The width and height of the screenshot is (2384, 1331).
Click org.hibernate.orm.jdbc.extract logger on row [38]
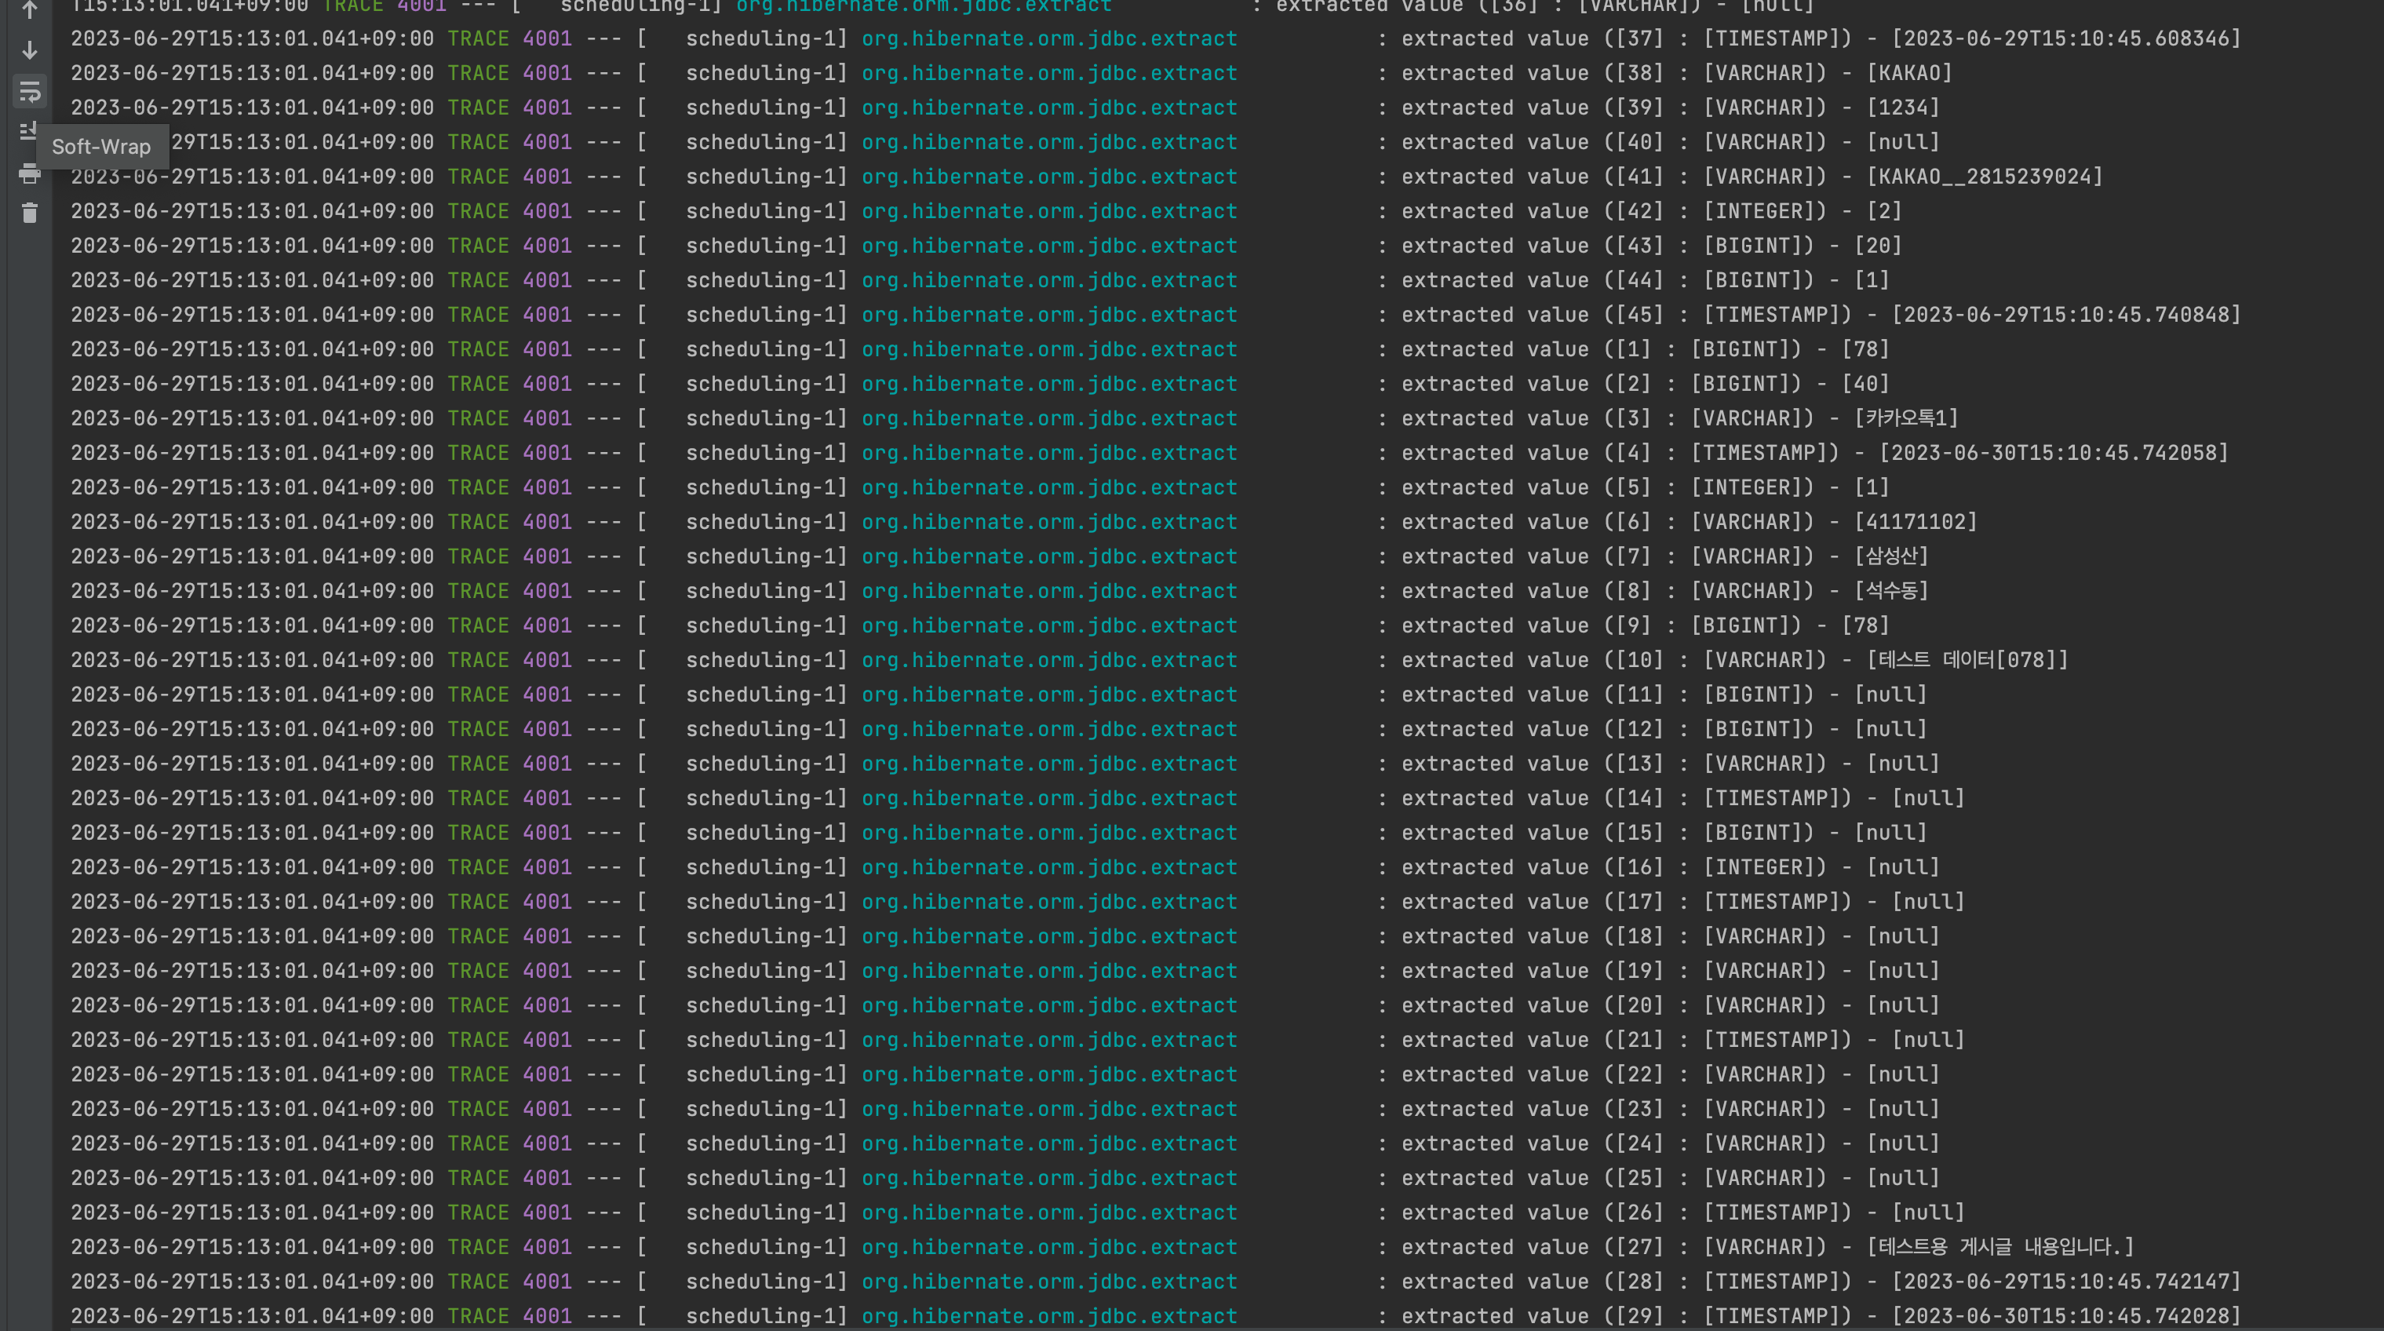[1048, 73]
